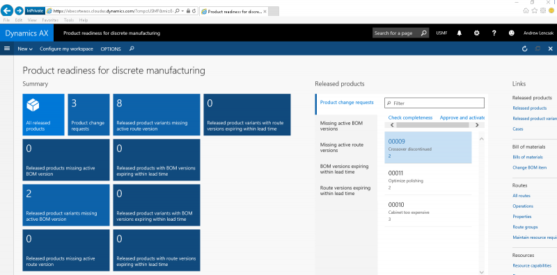557x275 pixels.
Task: Close the workspace with the X icon
Action: (550, 49)
